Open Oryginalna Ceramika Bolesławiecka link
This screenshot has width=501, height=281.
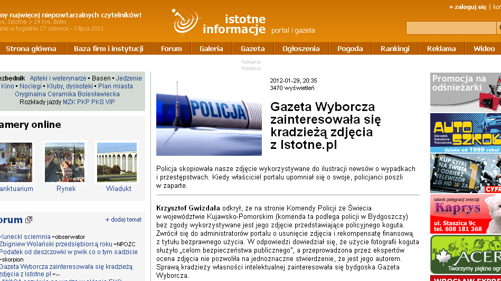(x=67, y=94)
